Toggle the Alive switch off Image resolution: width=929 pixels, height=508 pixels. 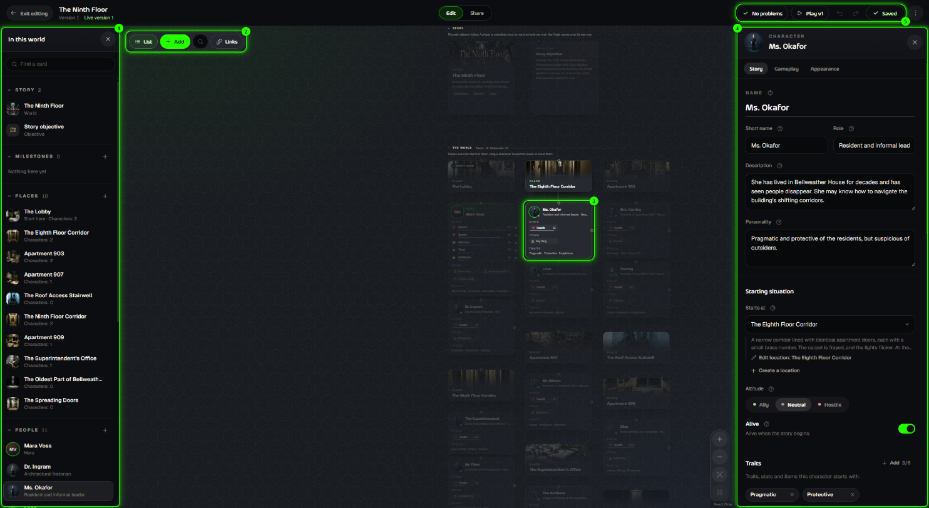[x=906, y=429]
